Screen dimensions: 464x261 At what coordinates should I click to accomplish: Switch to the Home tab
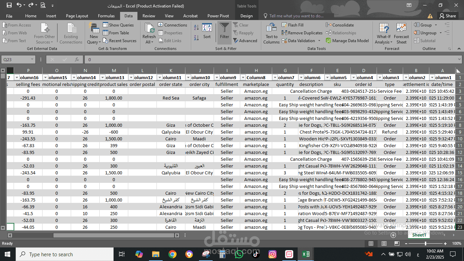coord(31,16)
